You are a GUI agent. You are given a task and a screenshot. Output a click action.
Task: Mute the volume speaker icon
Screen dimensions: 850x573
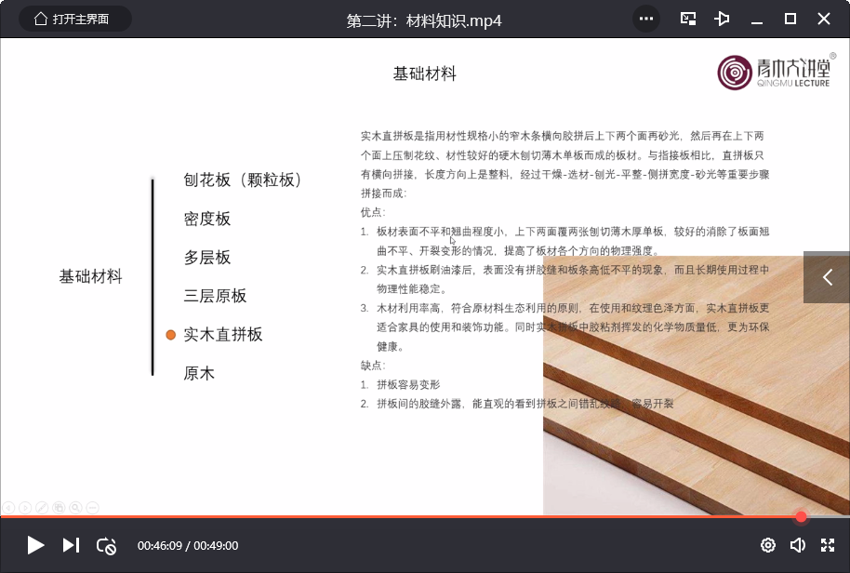[x=797, y=545]
